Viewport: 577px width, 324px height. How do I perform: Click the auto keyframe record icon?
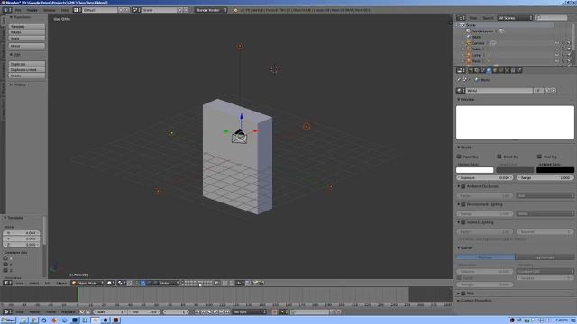[274, 312]
